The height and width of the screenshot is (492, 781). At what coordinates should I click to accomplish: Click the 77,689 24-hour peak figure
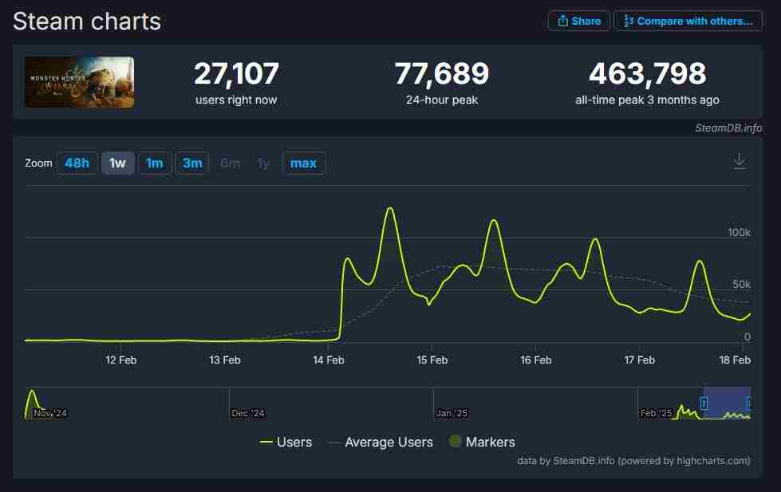click(442, 73)
